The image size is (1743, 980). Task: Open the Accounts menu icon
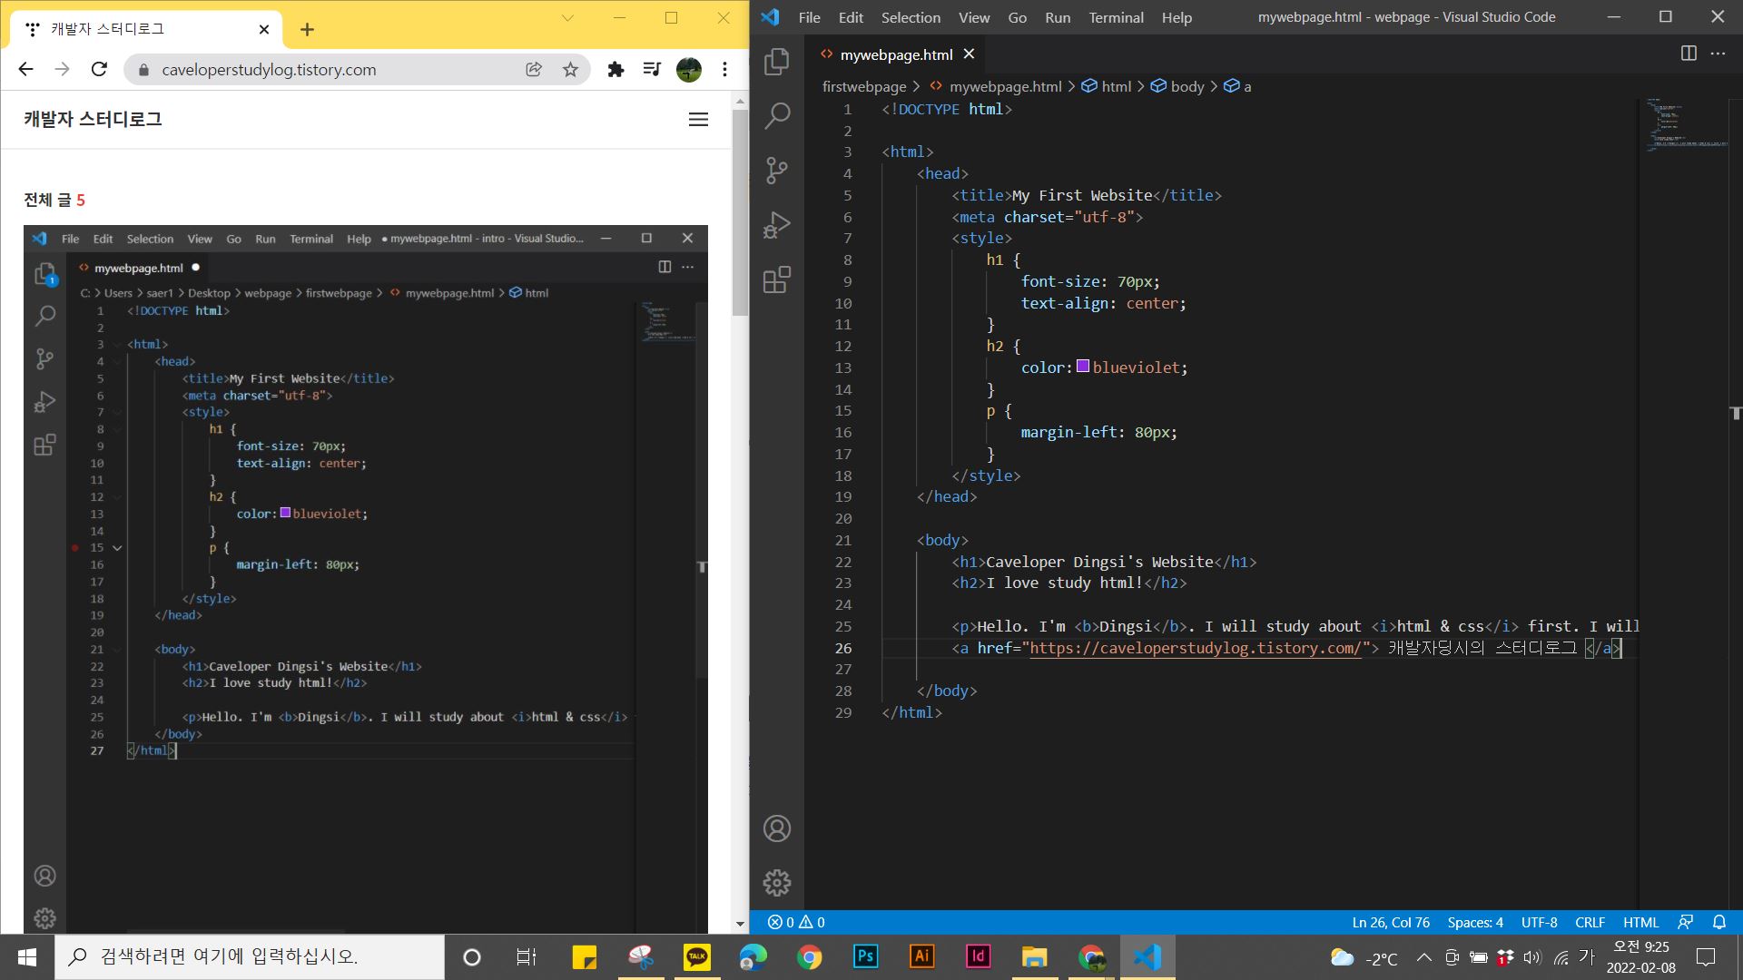point(777,828)
